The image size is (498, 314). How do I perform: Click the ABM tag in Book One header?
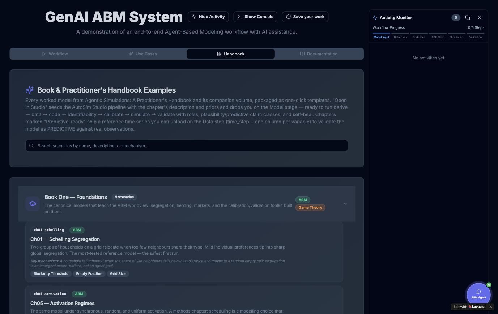303,200
